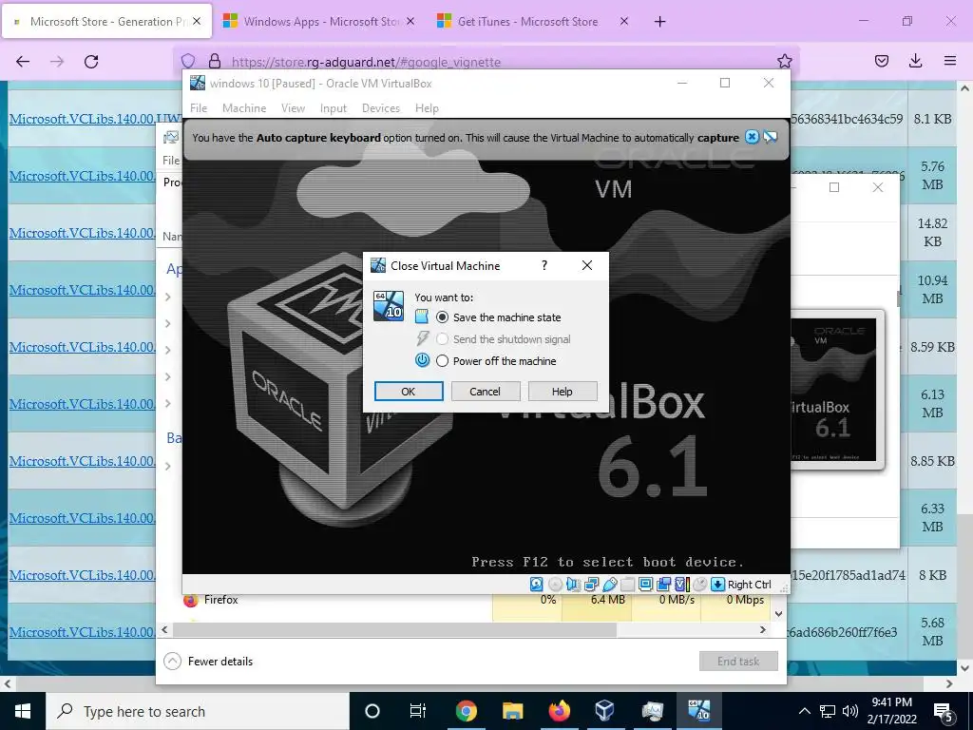
Task: Click the audio speaker icon in VirtualBox status bar
Action: coord(573,585)
